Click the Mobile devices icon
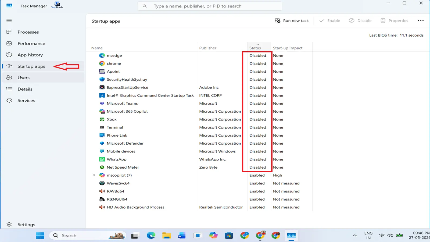Viewport: 430px width, 242px height. (x=102, y=151)
